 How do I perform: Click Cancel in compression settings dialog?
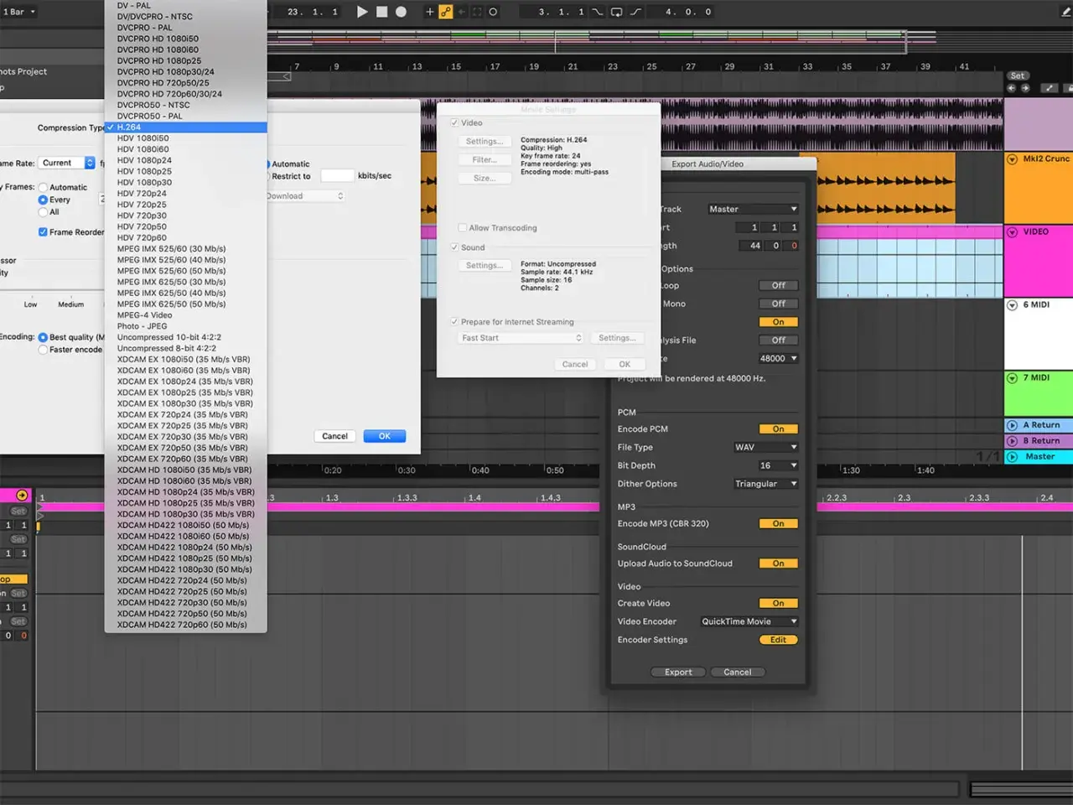334,436
